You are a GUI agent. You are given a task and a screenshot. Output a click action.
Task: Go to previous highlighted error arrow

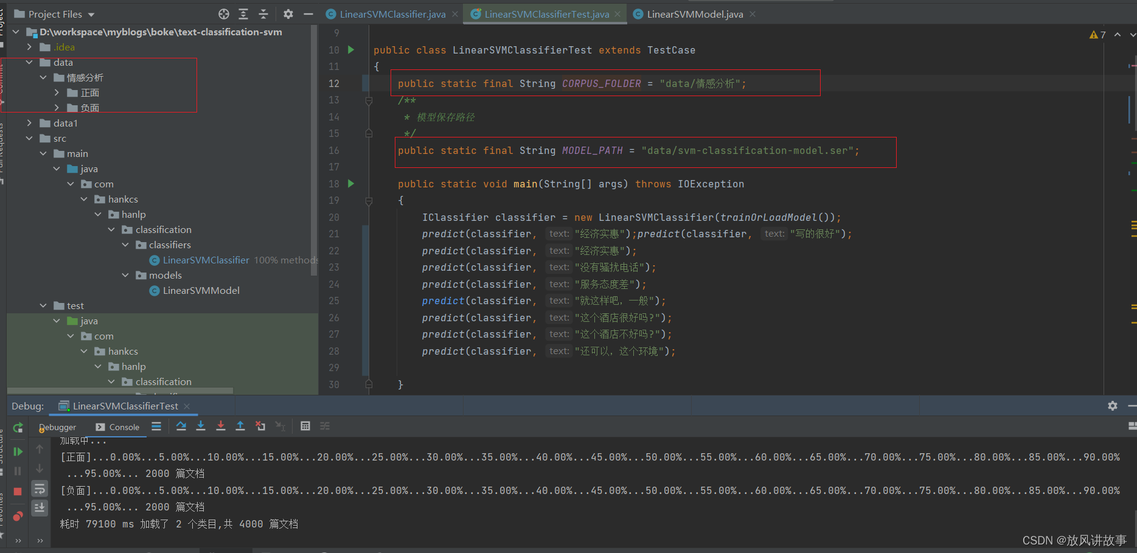tap(1118, 35)
